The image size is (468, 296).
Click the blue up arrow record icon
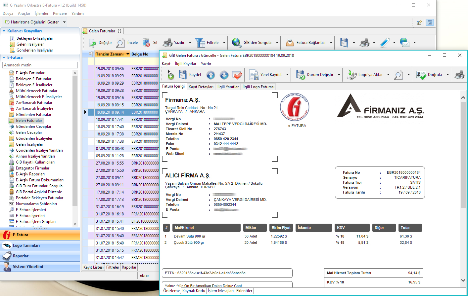(211, 75)
